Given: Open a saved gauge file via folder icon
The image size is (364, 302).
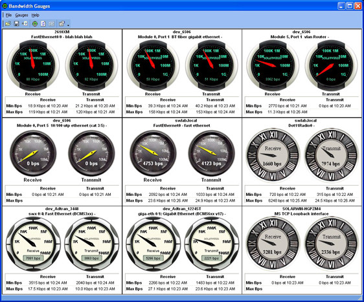Looking at the screenshot, I should 8,23.
